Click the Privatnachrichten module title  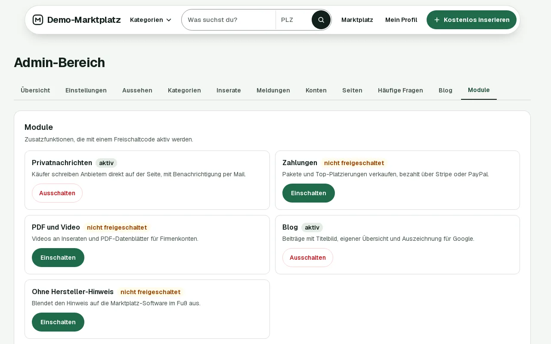point(62,163)
